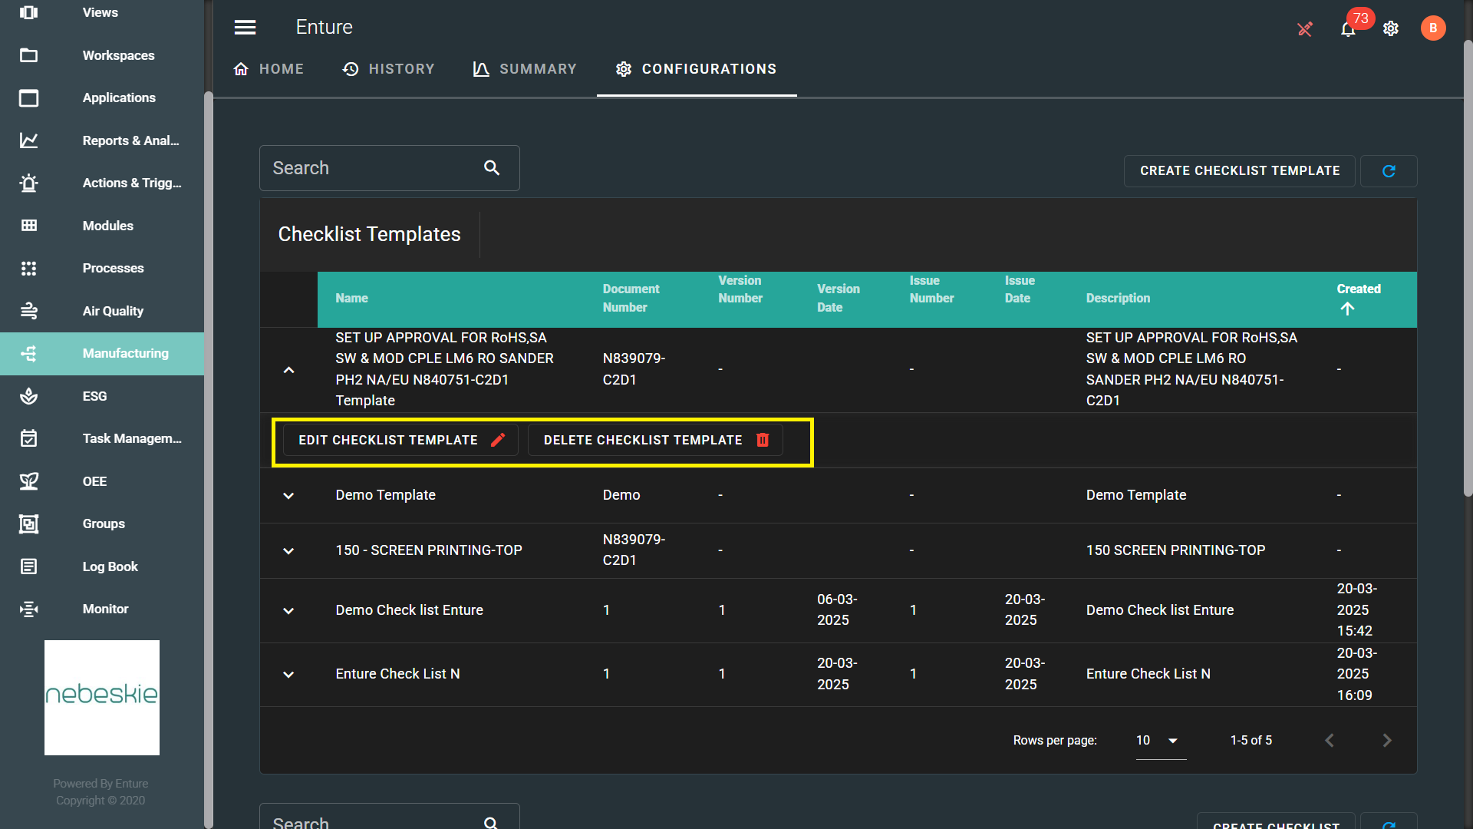Click the search magnifier icon

tap(492, 168)
